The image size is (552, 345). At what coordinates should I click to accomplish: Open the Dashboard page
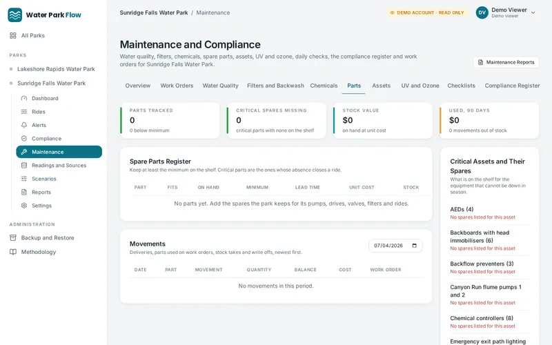click(x=59, y=98)
